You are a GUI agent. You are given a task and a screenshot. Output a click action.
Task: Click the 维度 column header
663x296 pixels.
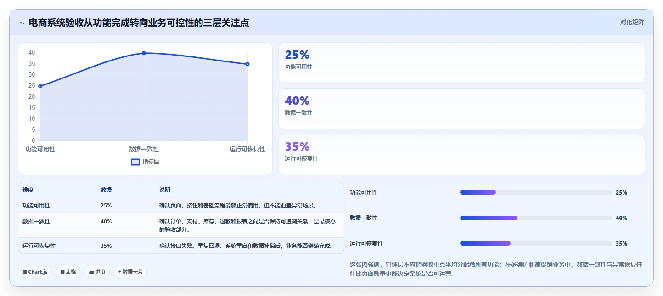[28, 190]
